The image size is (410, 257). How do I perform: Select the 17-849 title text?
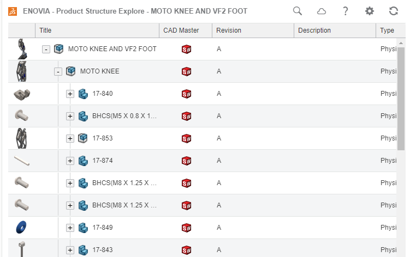103,228
